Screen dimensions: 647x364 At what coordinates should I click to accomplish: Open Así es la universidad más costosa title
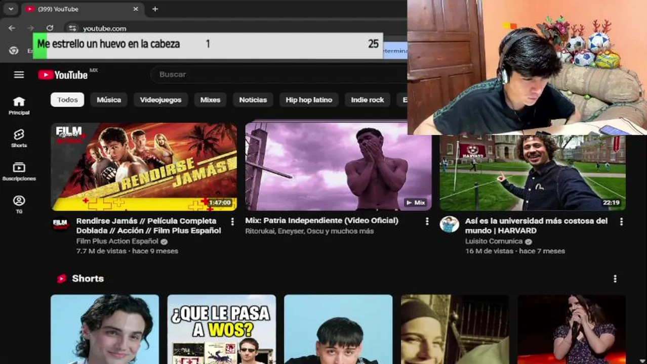(x=536, y=225)
